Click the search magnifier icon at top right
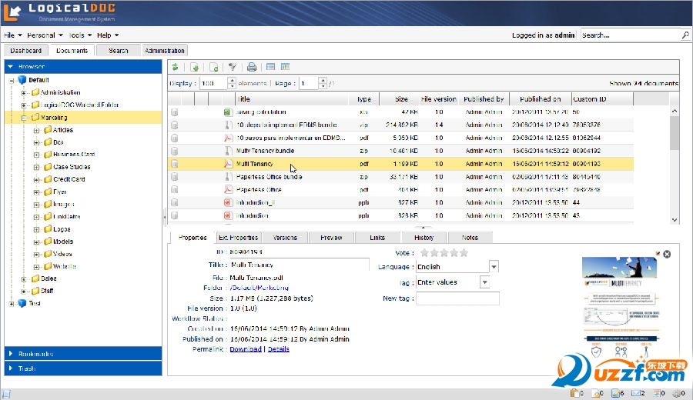The width and height of the screenshot is (693, 400). coord(685,35)
